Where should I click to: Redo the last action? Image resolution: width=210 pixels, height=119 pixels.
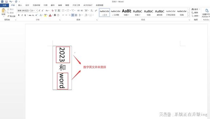pyautogui.click(x=16, y=2)
